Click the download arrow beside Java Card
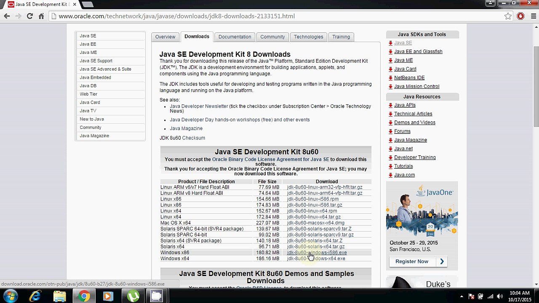Screen dimensions: 539x303 (391, 69)
